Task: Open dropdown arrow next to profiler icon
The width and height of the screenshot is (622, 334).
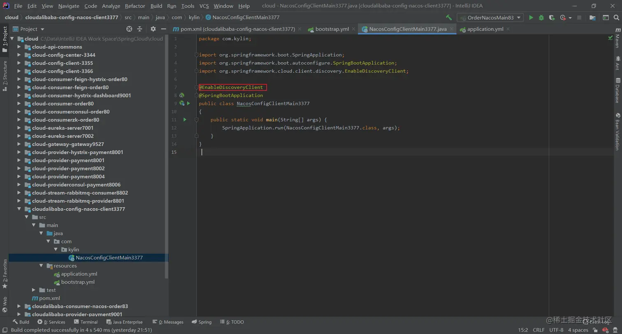Action: [570, 18]
